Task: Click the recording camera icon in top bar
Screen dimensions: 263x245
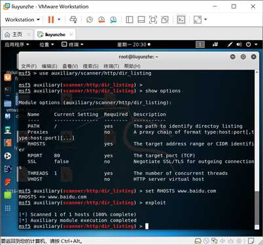Action: tap(215, 45)
